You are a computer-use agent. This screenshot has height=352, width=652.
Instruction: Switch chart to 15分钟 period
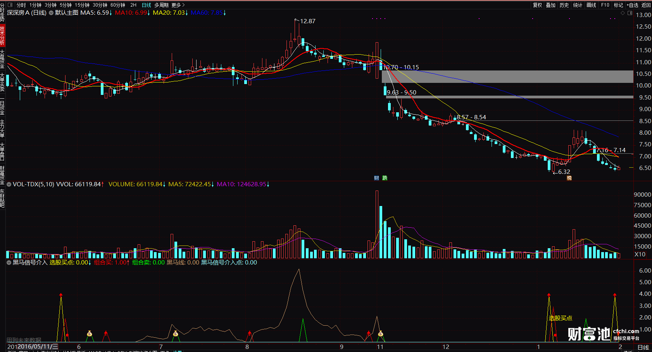pos(82,5)
